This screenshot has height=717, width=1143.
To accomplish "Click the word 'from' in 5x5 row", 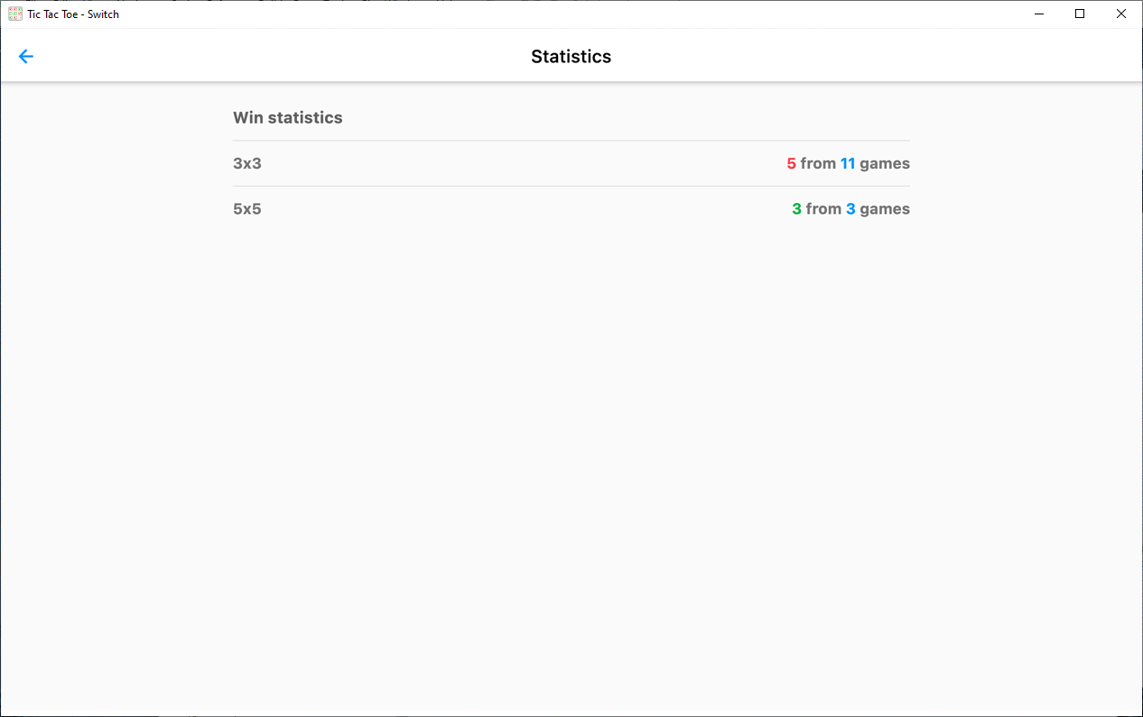I will click(823, 209).
